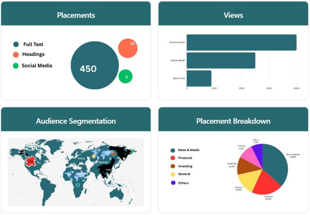Click the yellow General legend swatch

tap(173, 174)
